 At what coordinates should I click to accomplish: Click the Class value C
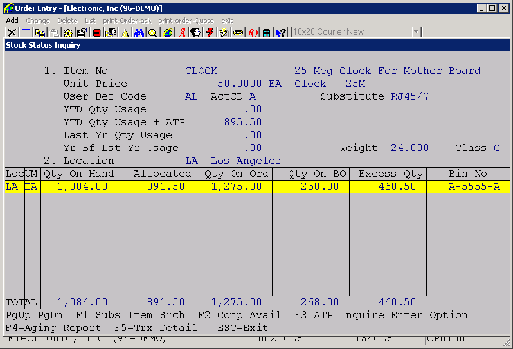497,148
